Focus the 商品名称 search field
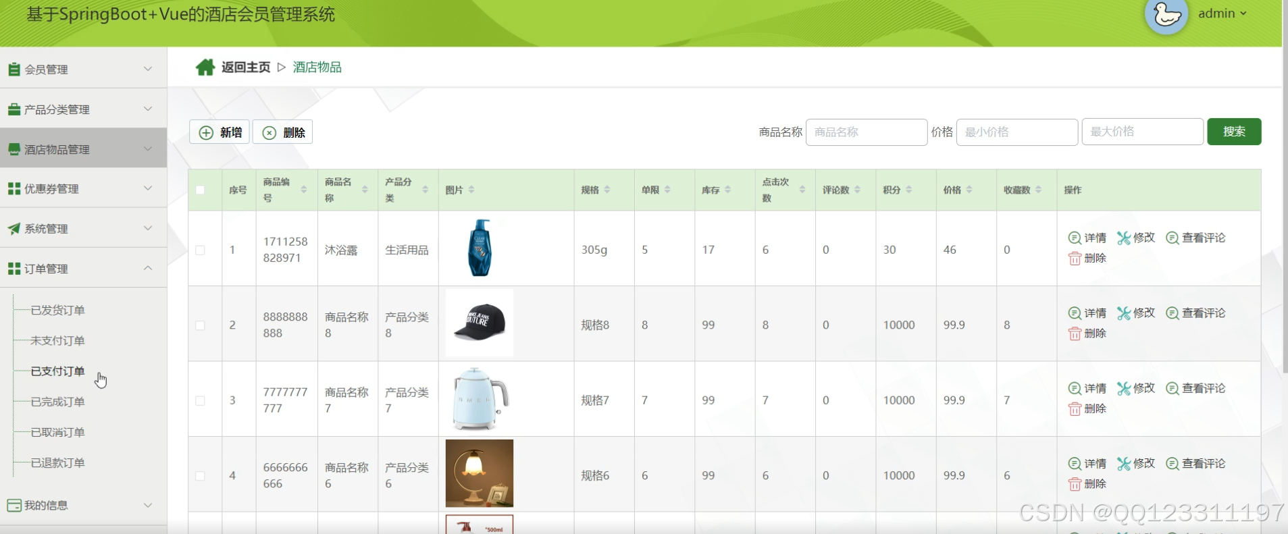Image resolution: width=1288 pixels, height=534 pixels. (867, 132)
